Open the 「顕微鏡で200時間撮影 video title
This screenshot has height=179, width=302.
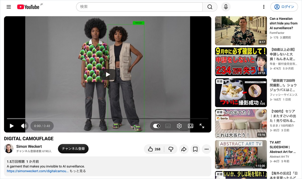tap(283, 85)
